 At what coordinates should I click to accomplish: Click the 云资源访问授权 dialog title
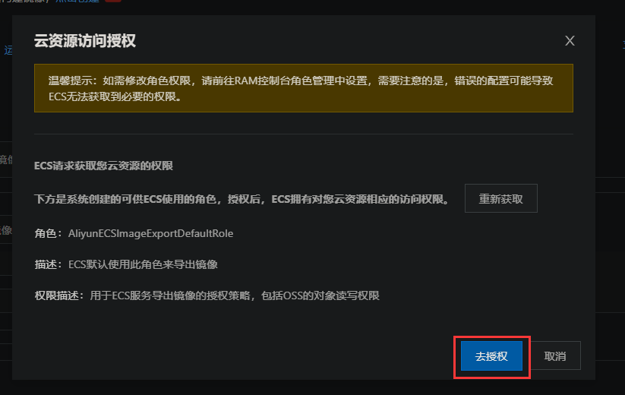pos(85,41)
